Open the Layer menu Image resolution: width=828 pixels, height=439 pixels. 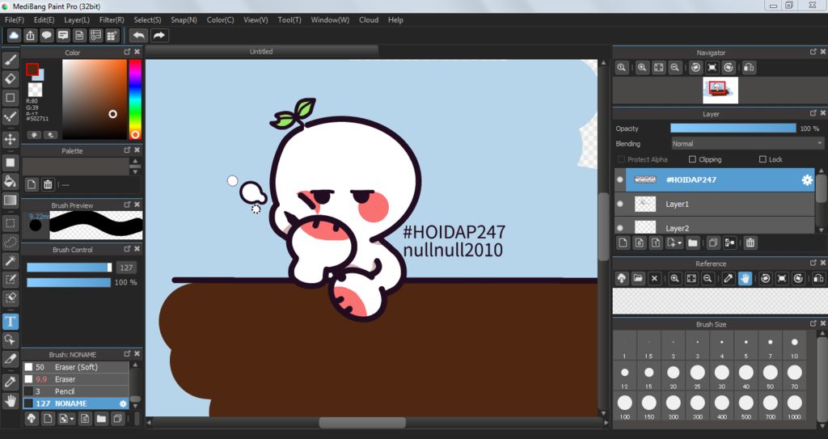(77, 19)
